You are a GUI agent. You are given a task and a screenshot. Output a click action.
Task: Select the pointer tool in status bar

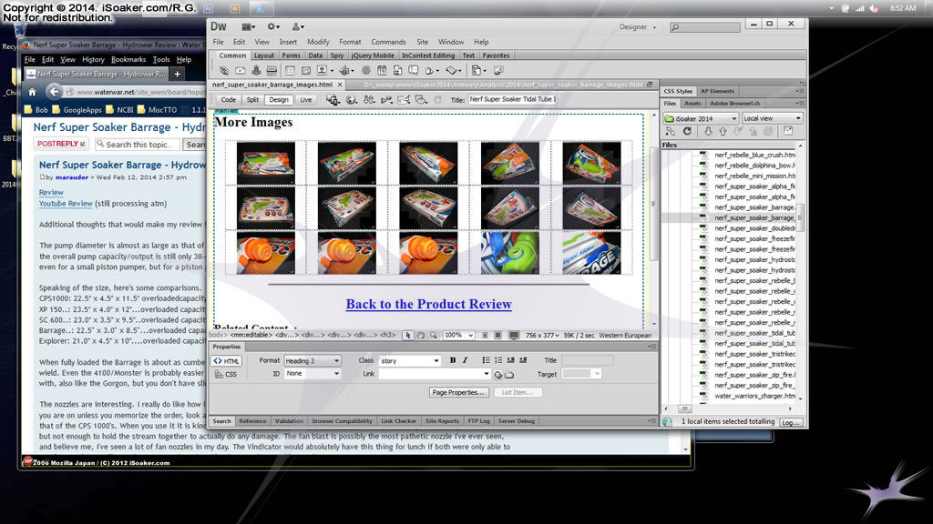click(x=407, y=335)
